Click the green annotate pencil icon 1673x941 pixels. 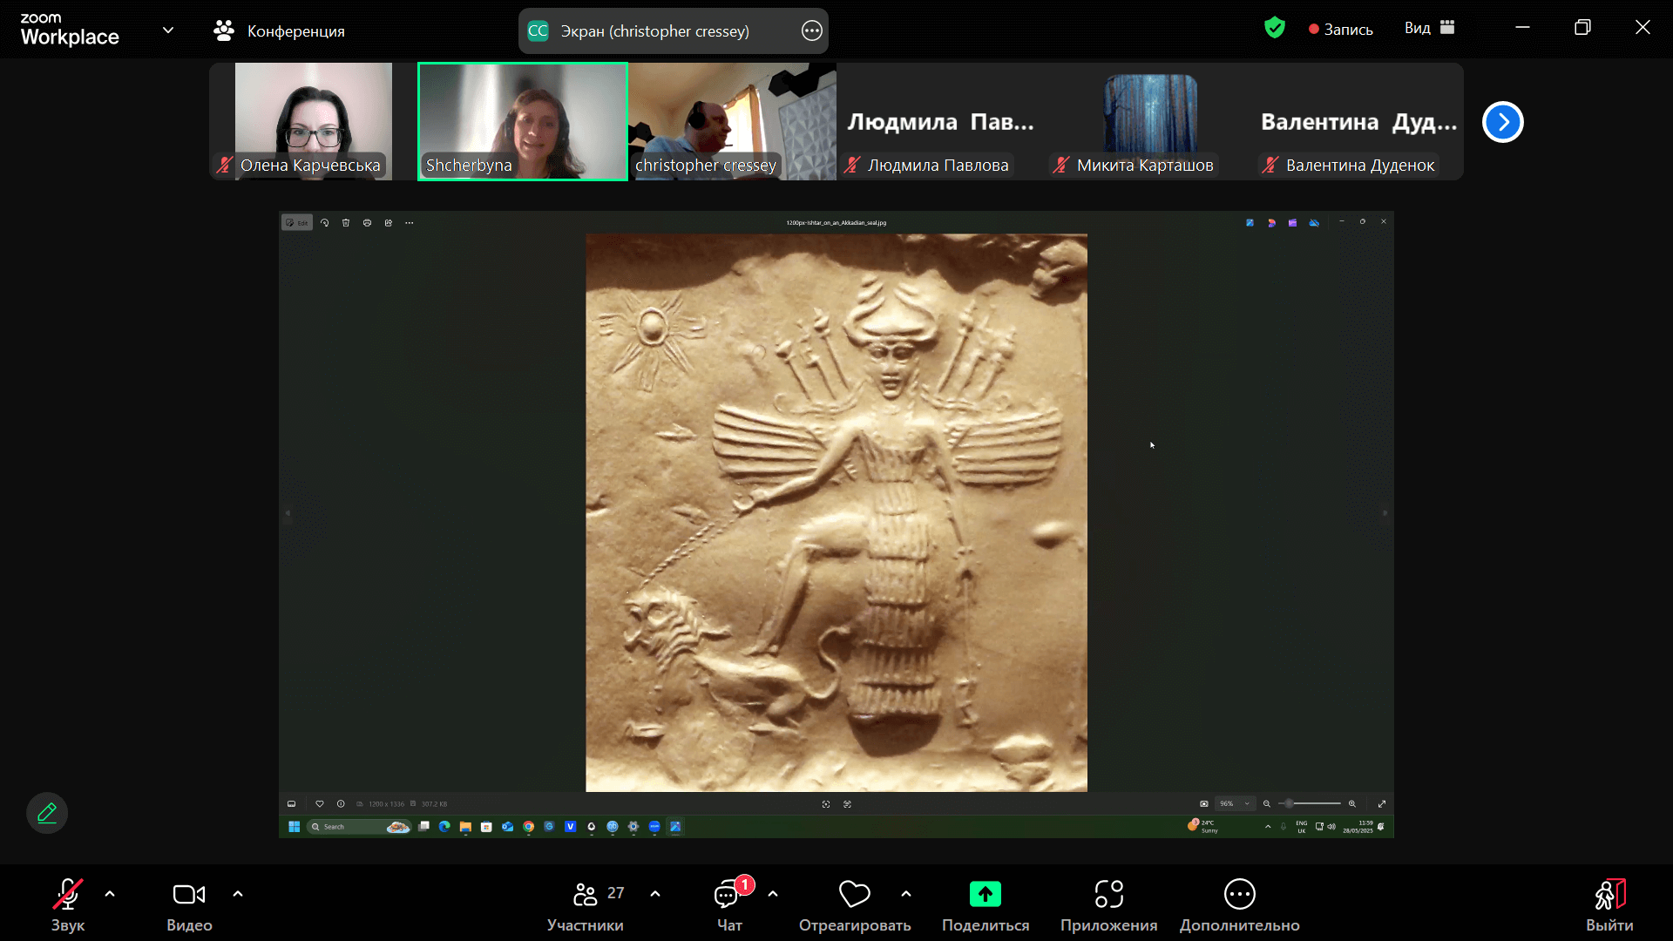click(x=47, y=813)
